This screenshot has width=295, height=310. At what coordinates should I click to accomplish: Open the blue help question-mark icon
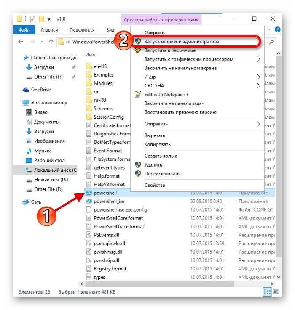(278, 30)
